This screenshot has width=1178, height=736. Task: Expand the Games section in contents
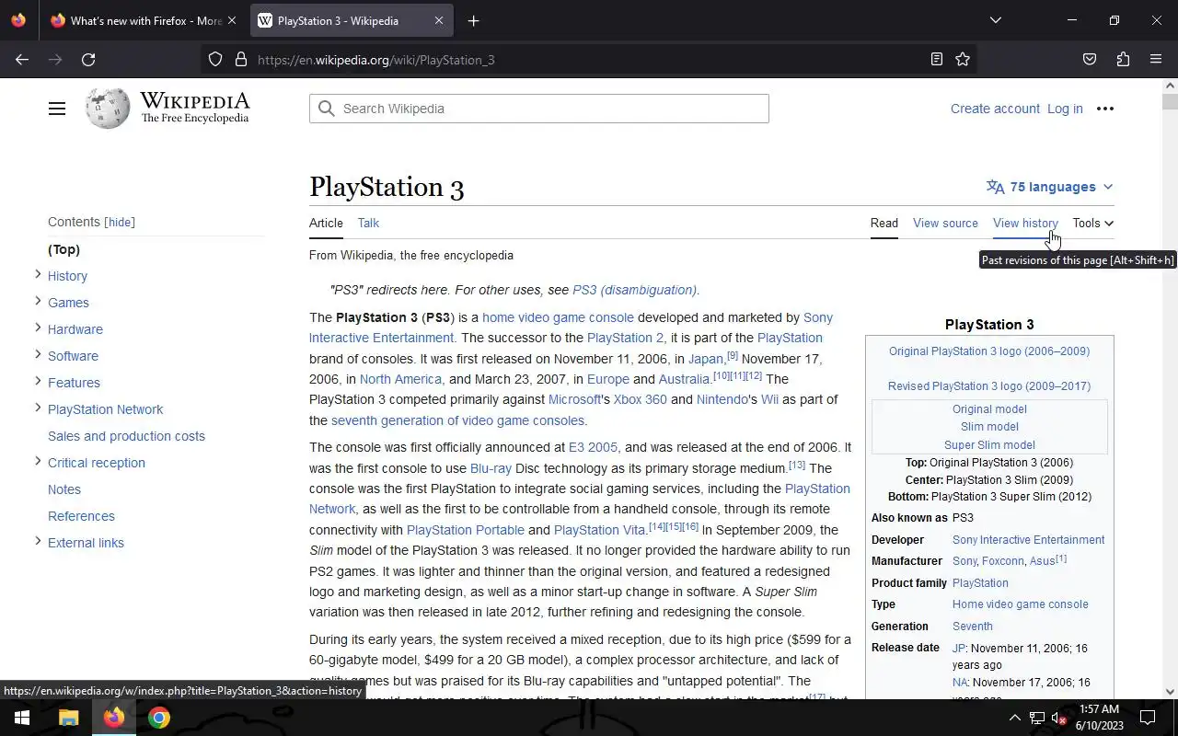coord(38,301)
